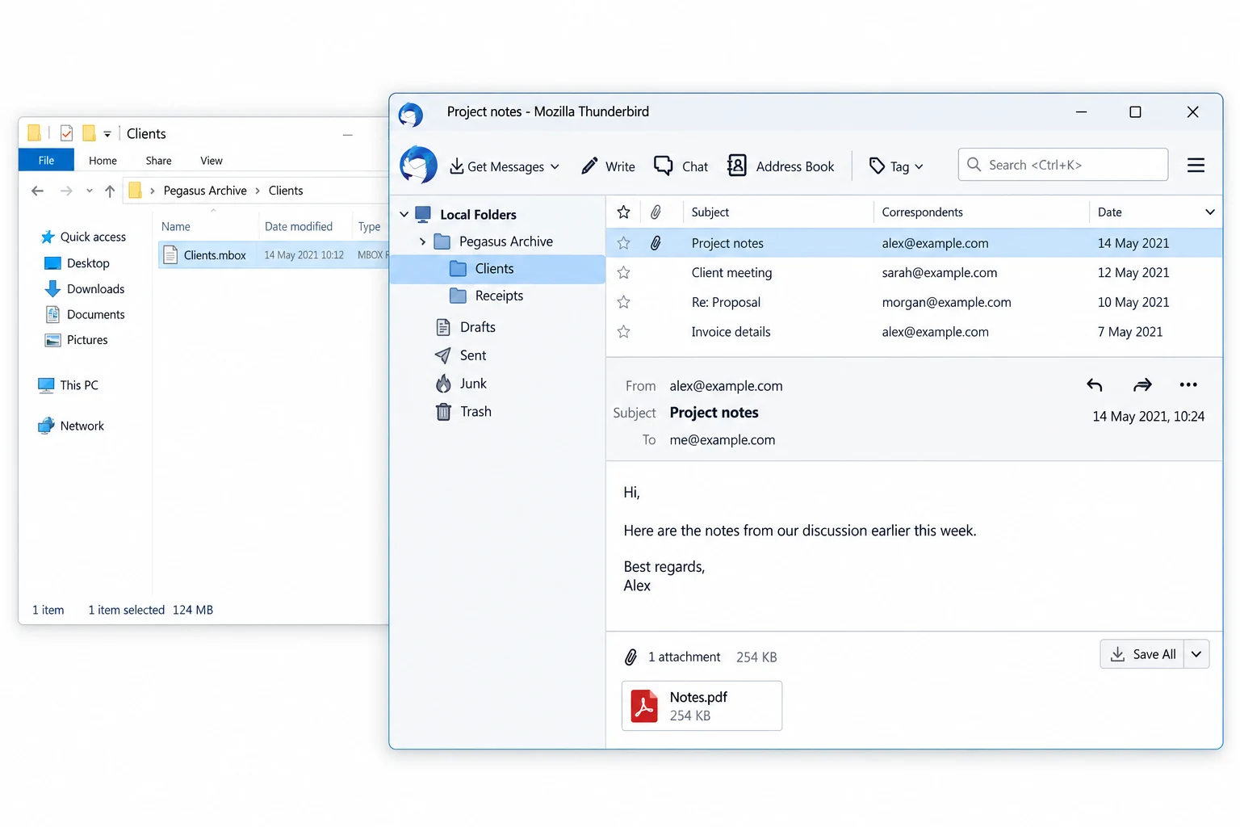Star the Re: Proposal message
This screenshot has height=827, width=1240.
tap(623, 302)
